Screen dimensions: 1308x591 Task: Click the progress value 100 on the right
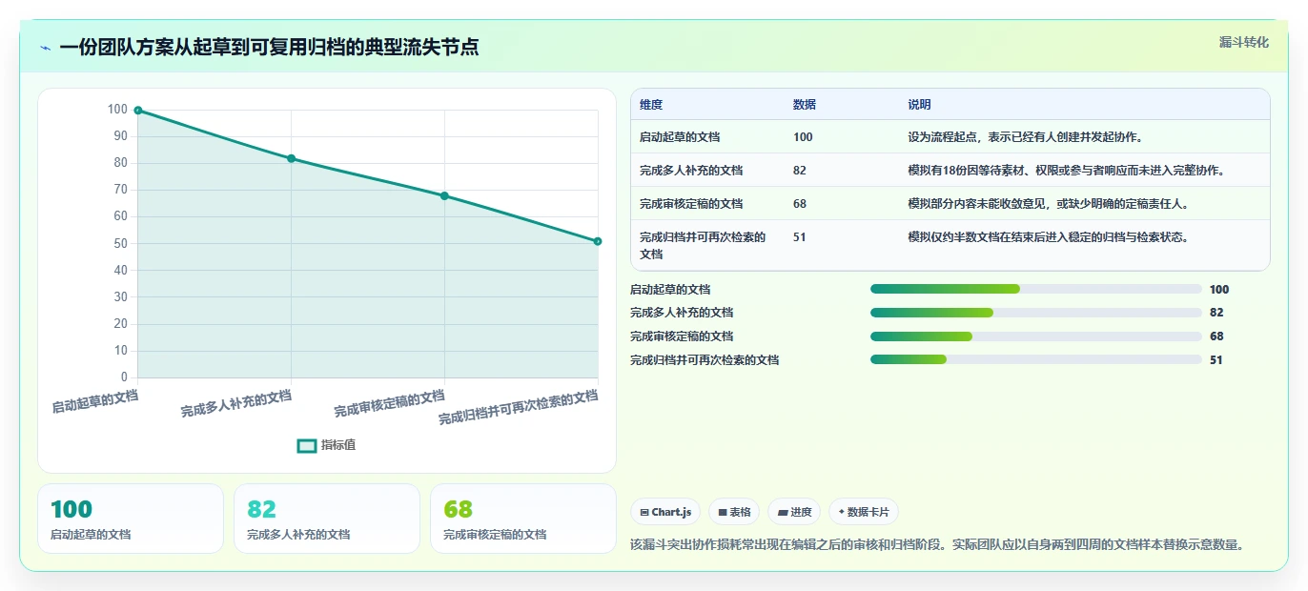[x=1219, y=290]
